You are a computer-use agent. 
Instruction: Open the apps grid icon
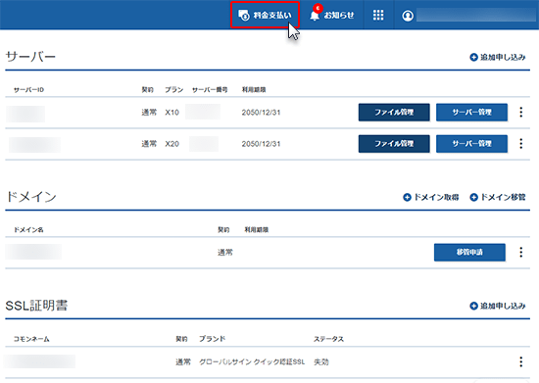click(378, 15)
